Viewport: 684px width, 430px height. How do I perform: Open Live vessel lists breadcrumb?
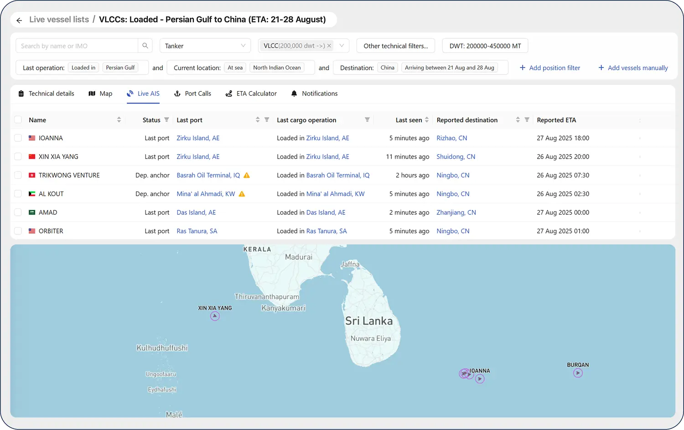pos(59,20)
